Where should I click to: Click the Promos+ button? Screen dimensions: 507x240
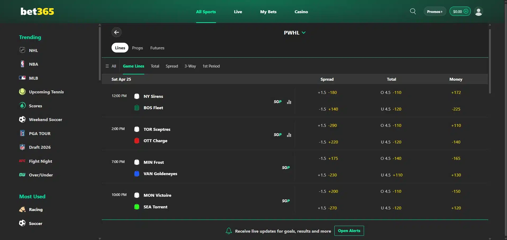click(x=435, y=11)
